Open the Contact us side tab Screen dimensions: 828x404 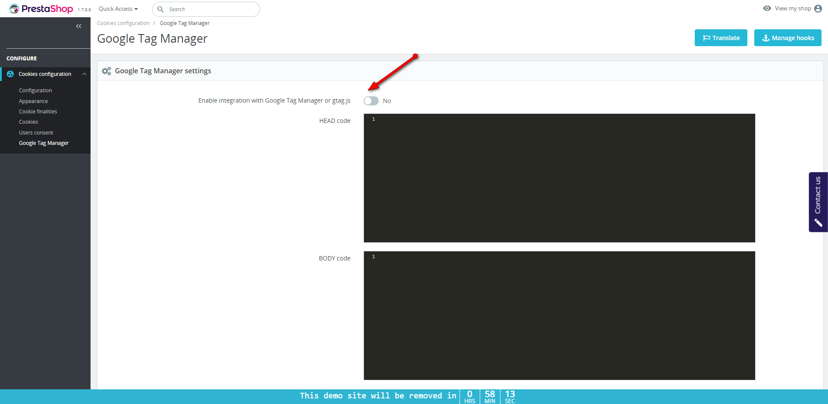pos(818,202)
